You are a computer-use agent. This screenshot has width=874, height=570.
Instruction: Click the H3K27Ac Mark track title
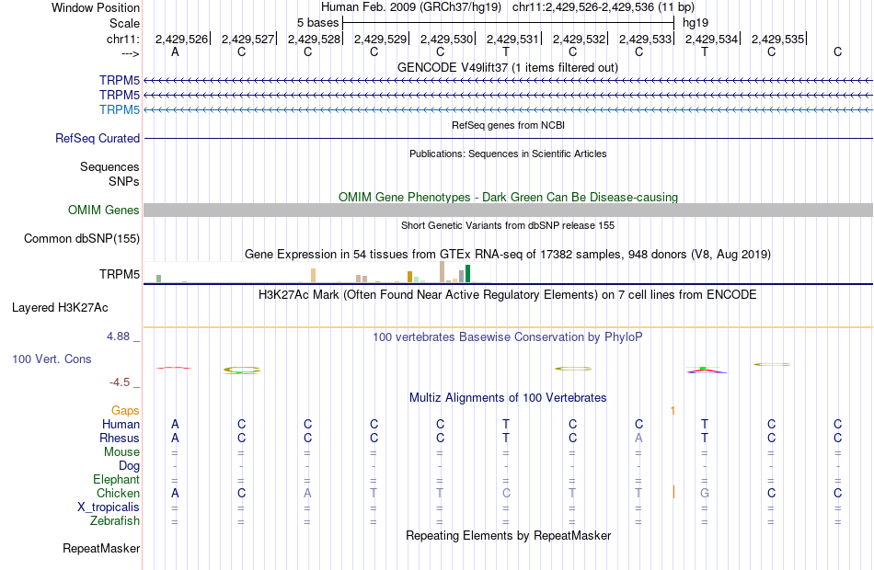(x=508, y=295)
